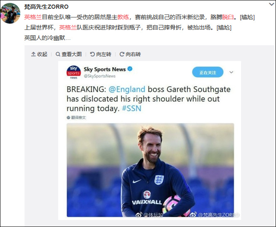Open the Gareth Southgate photo

(x=150, y=170)
